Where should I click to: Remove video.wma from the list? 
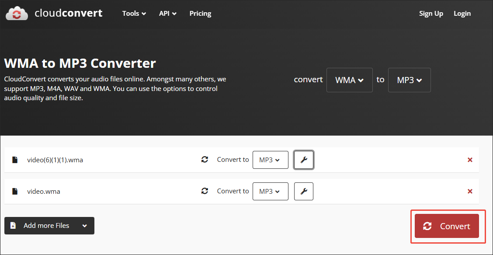click(x=470, y=191)
